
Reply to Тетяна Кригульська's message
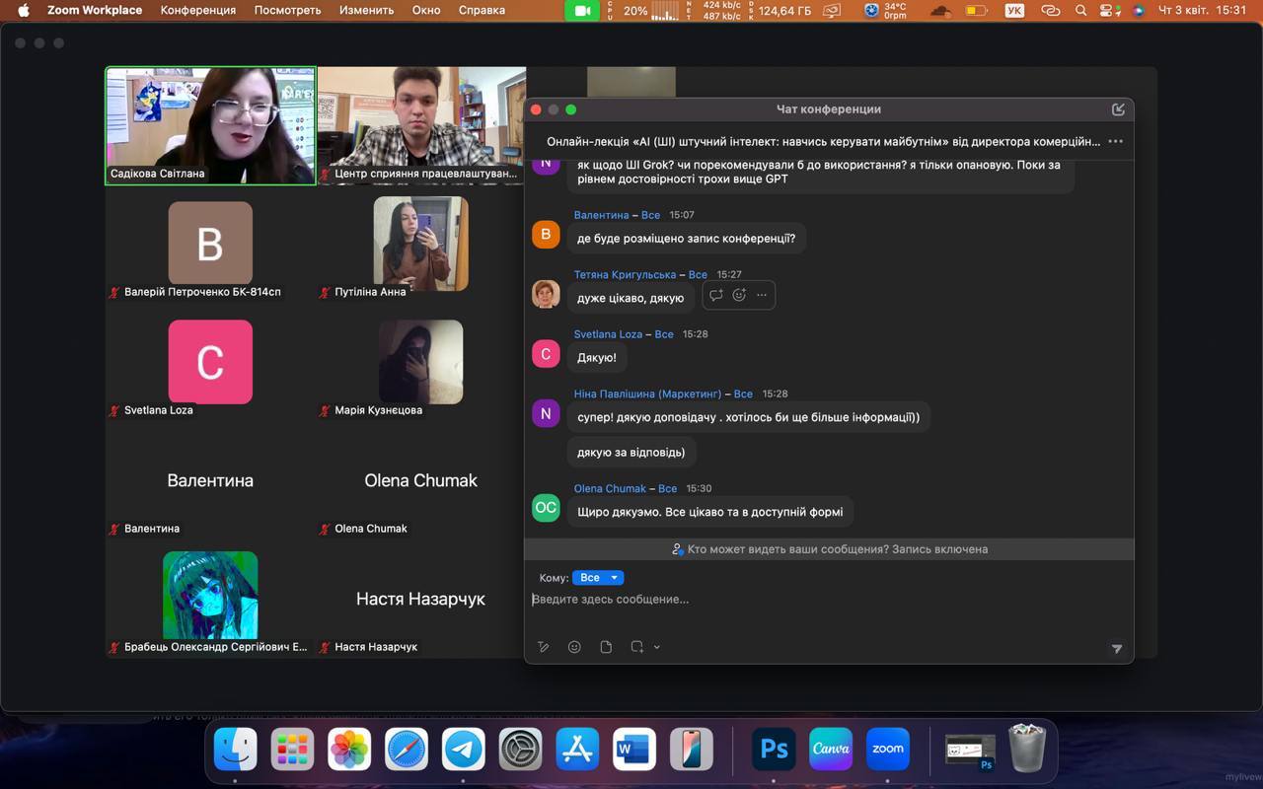click(716, 295)
